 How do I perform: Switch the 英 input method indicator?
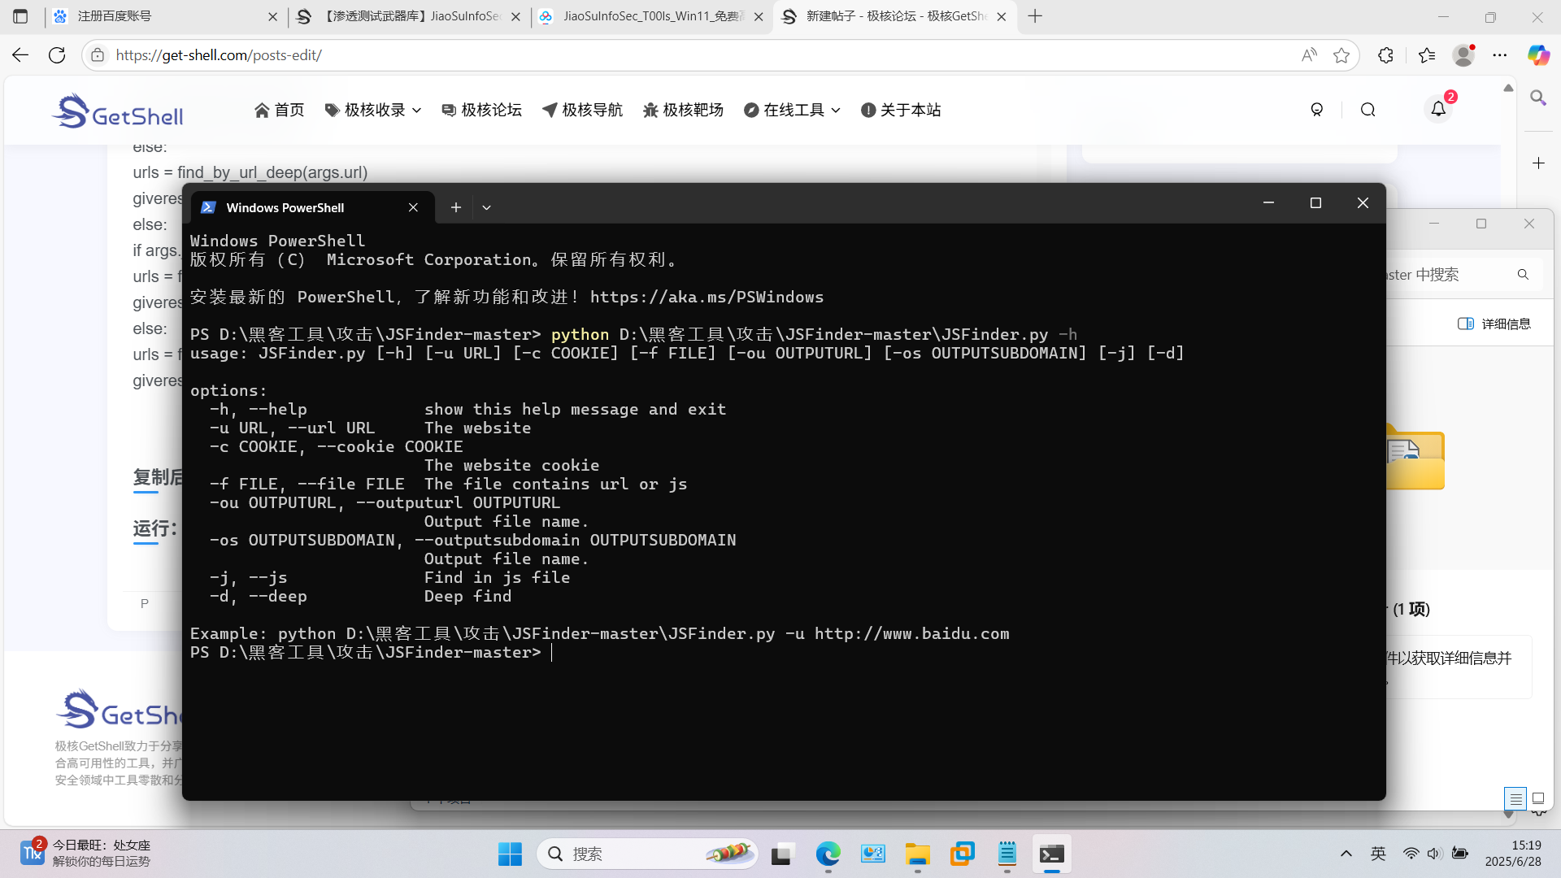coord(1378,854)
